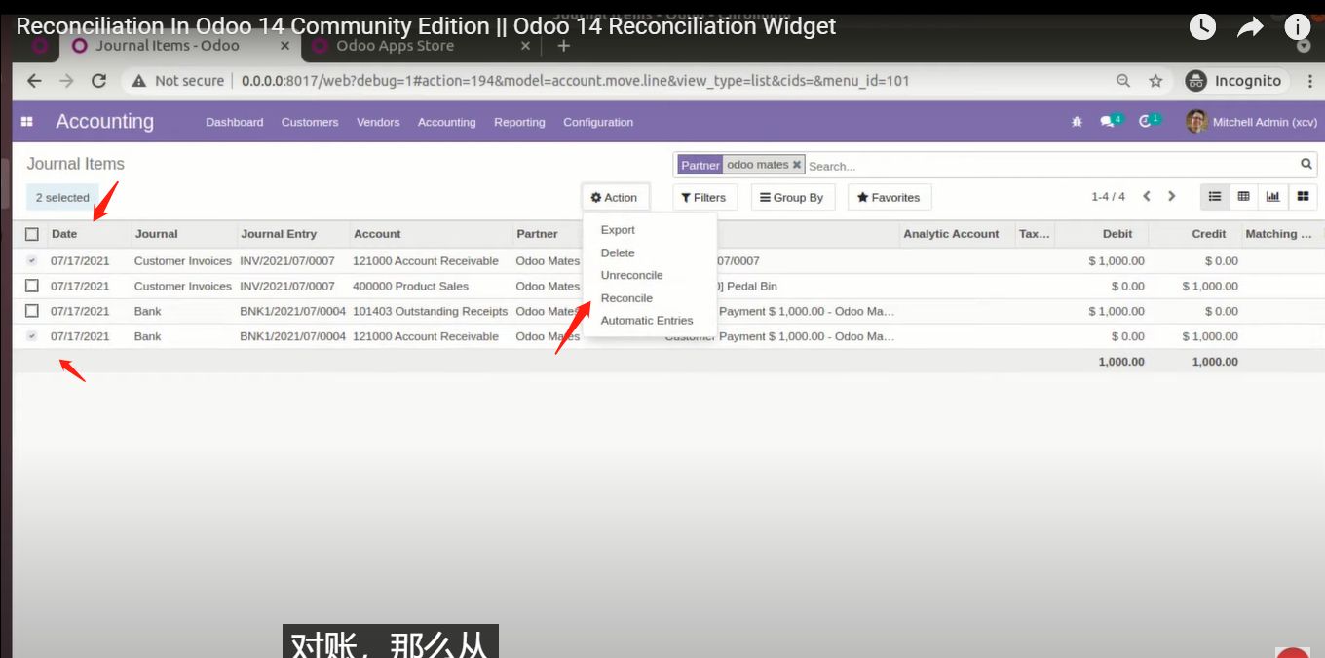Sort by the Journal Entry column header
The height and width of the screenshot is (658, 1325).
pos(279,234)
